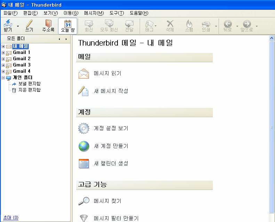Screen dimensions: 275x222
Task: Switch folder view with left arrow
Action: tap(59, 39)
